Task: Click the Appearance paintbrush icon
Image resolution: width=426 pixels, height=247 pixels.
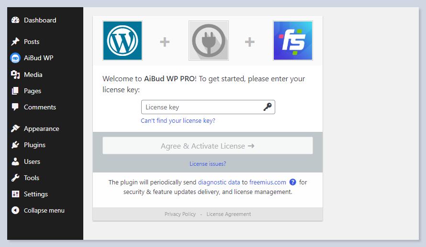Action: [15, 129]
